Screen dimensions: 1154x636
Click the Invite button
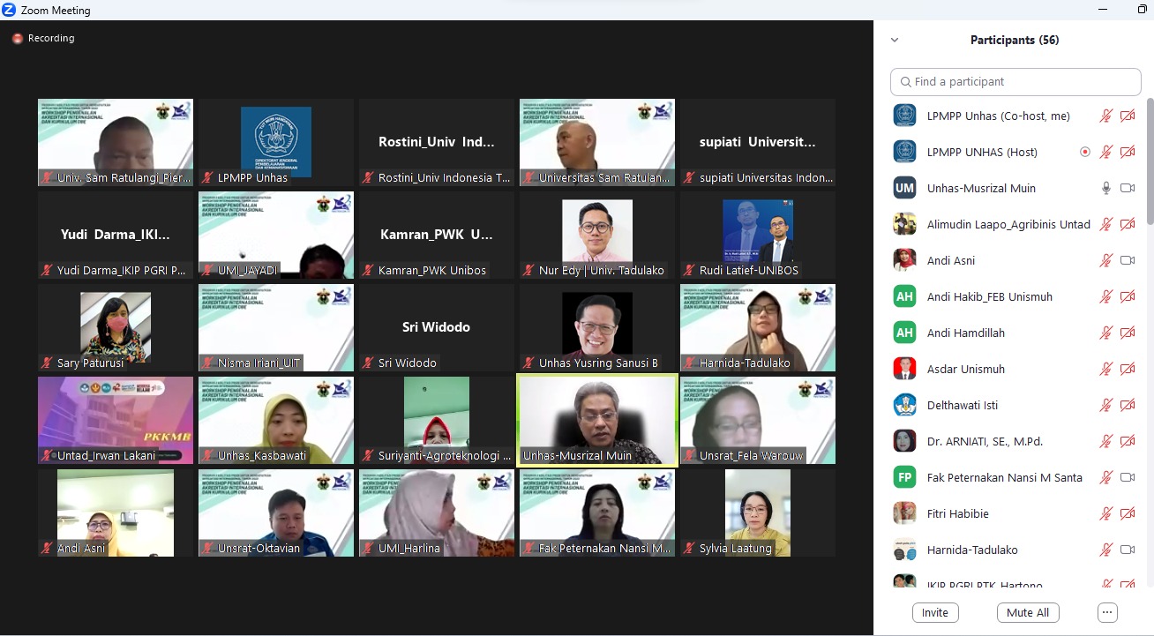pyautogui.click(x=934, y=612)
